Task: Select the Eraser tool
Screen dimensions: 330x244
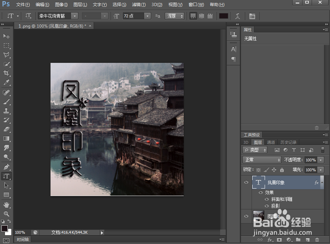Action: coord(6,129)
